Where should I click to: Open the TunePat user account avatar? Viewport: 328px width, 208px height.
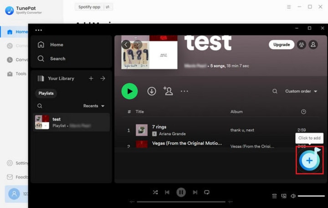tap(14, 194)
